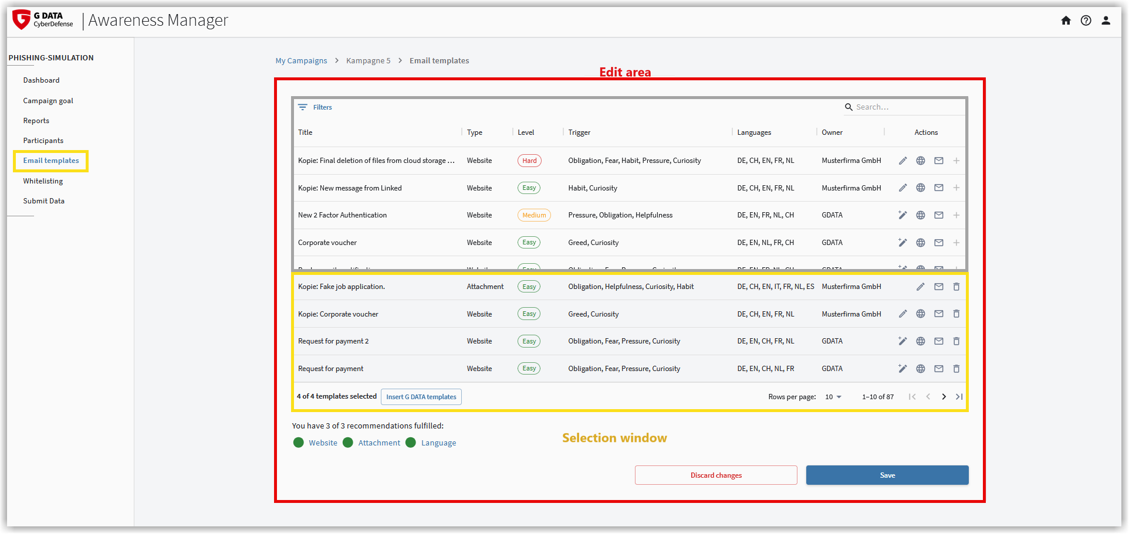Jump to last page of templates

pos(959,397)
